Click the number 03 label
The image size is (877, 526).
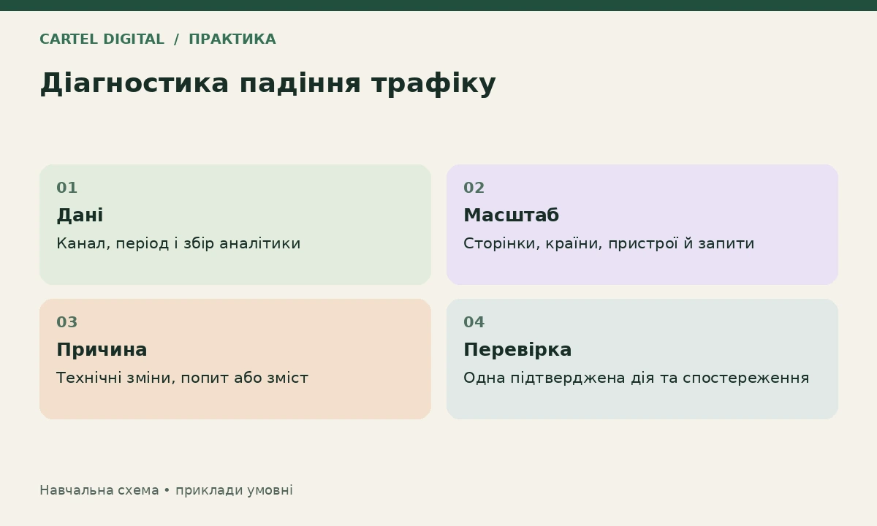point(67,323)
